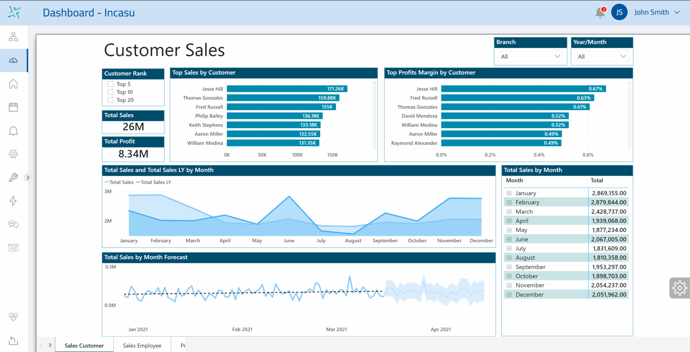This screenshot has height=352, width=690.
Task: Open notifications bell with red badge
Action: click(x=600, y=12)
